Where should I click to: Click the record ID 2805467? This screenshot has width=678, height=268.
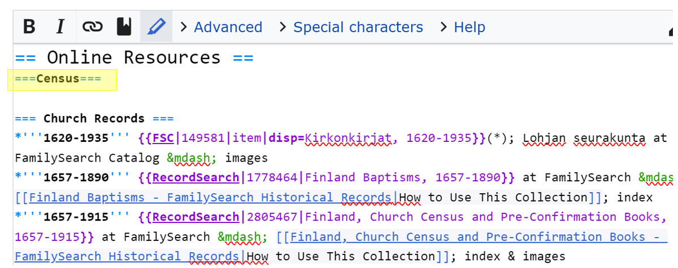click(x=271, y=217)
